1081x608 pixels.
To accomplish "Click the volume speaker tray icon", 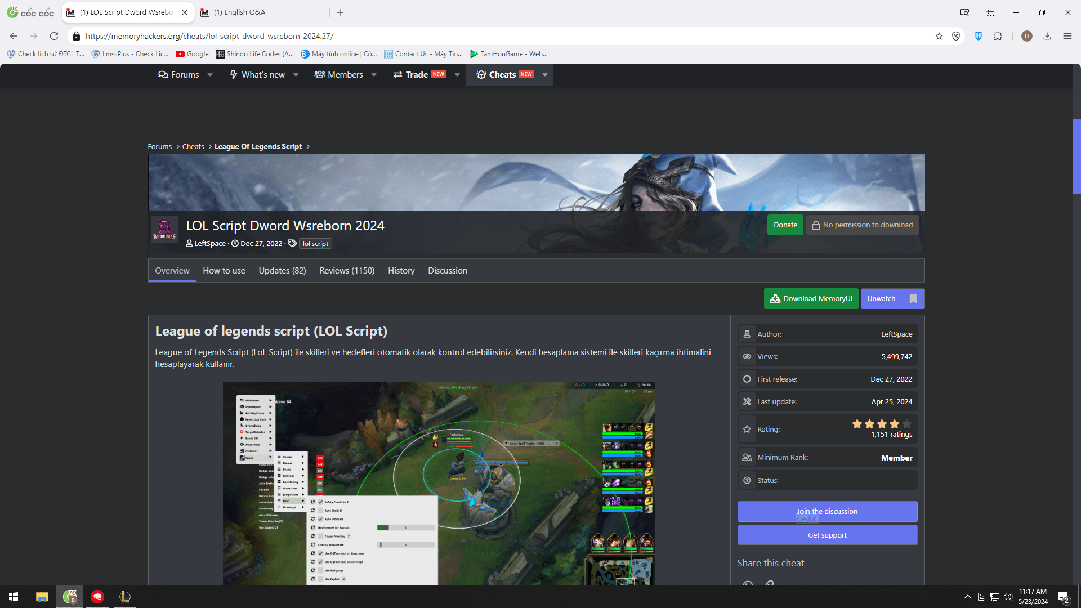I will (x=1008, y=597).
